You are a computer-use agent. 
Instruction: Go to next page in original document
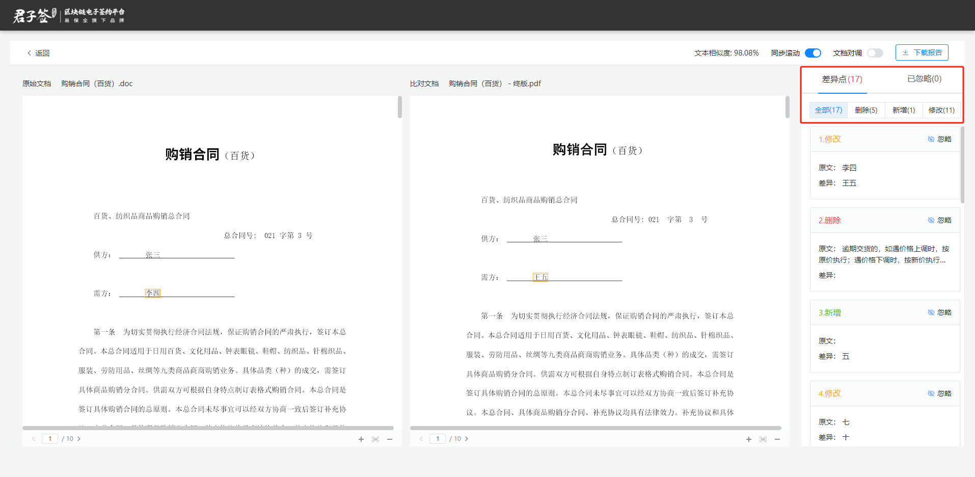[79, 439]
